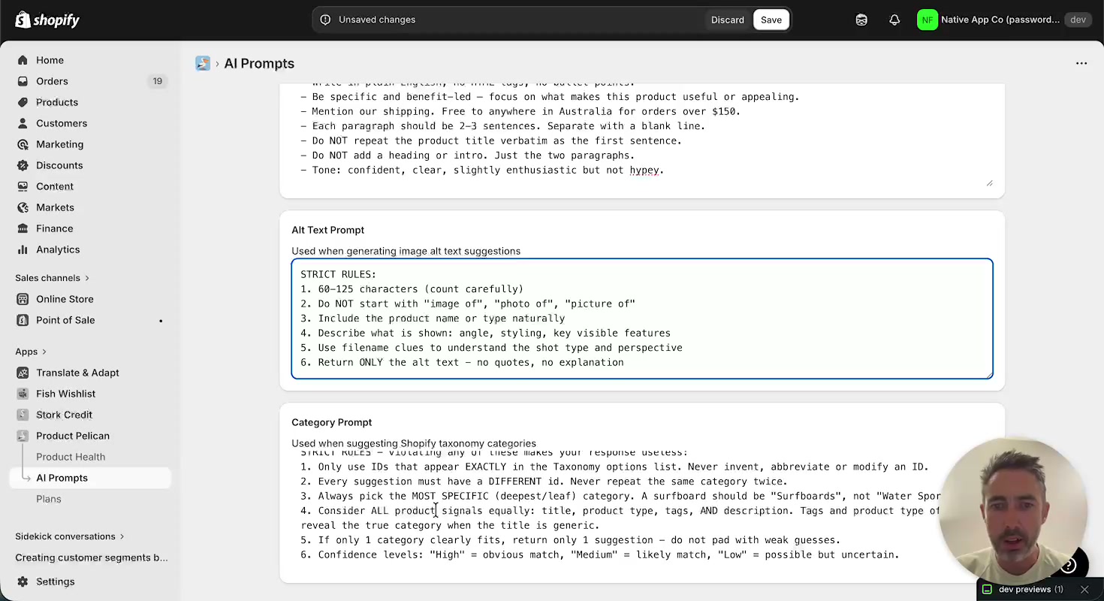Open notifications with the bell icon

coord(894,20)
